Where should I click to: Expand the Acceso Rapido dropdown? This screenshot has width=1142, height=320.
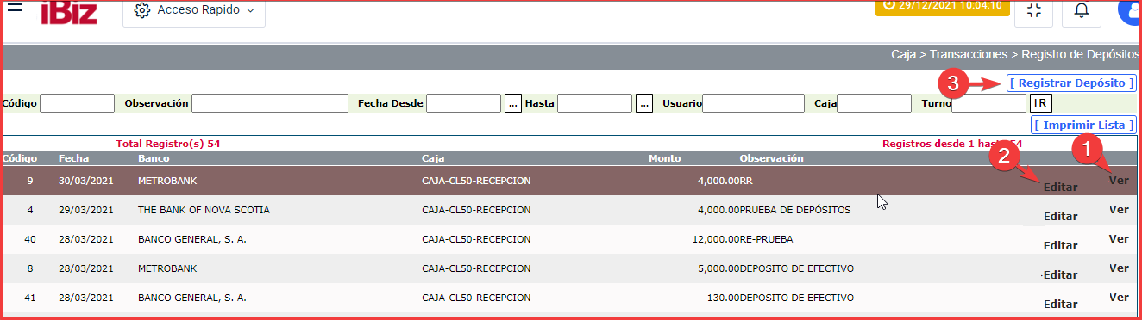[194, 10]
